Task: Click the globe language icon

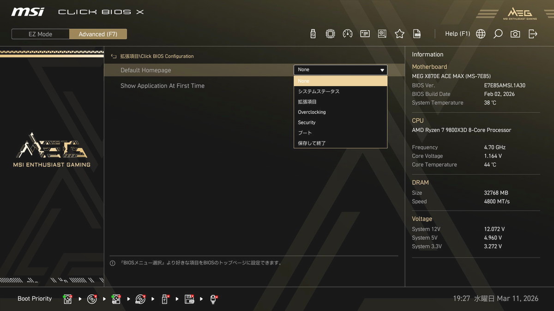Action: (x=481, y=34)
